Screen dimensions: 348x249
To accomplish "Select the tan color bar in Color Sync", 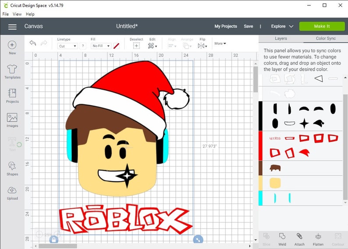I will tap(260, 183).
